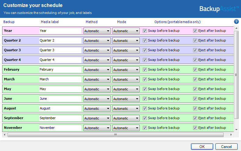
Task: Cancel the schedule customization
Action: pyautogui.click(x=226, y=147)
